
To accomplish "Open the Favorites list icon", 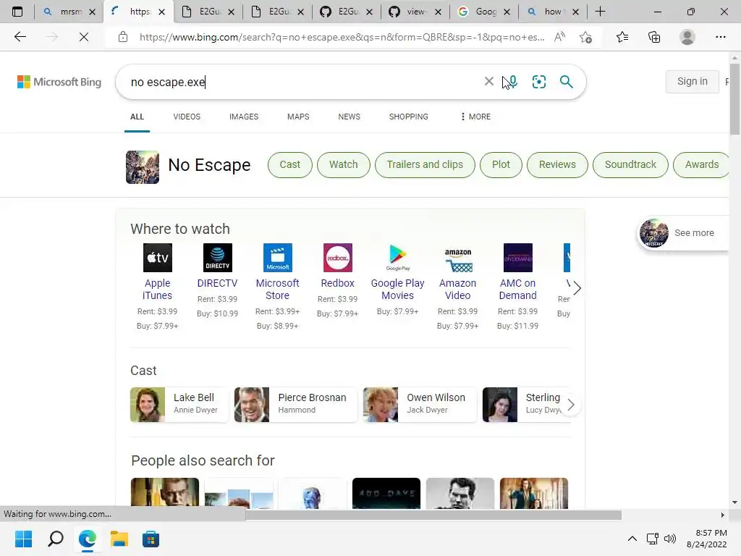I will pyautogui.click(x=622, y=37).
